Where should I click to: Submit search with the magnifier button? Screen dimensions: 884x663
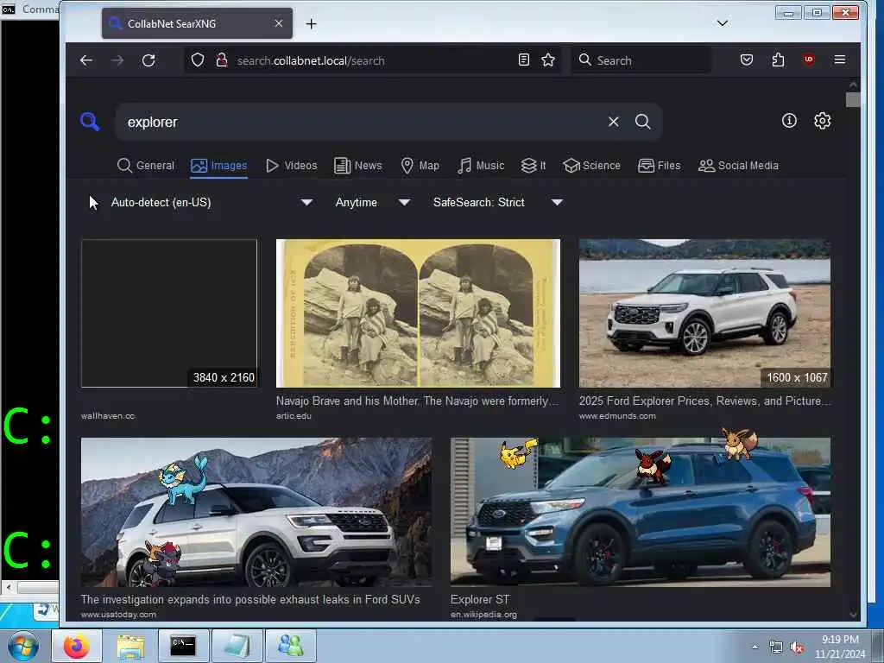click(x=642, y=122)
